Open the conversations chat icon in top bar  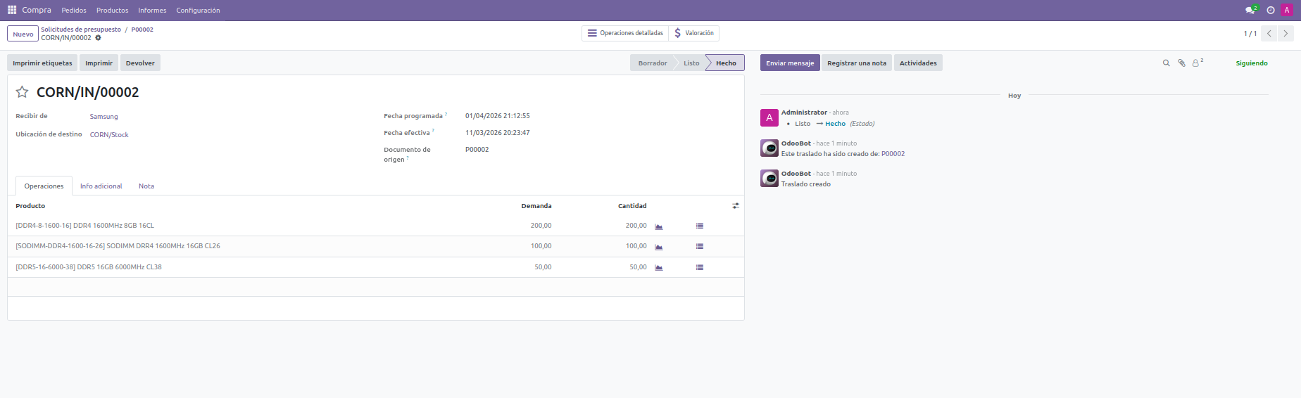tap(1250, 10)
